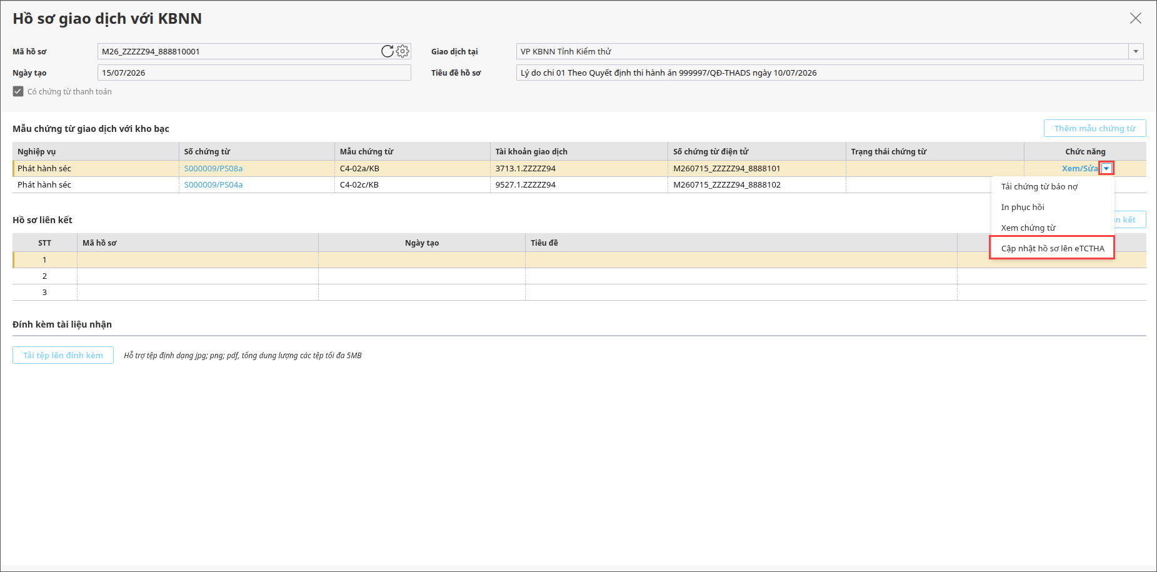
Task: Select Phát hành séc cell of S000009/PS08a row
Action: point(96,168)
